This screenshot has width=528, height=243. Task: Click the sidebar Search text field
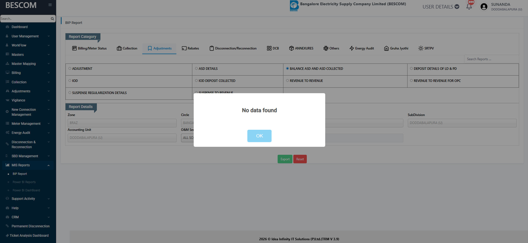click(25, 19)
